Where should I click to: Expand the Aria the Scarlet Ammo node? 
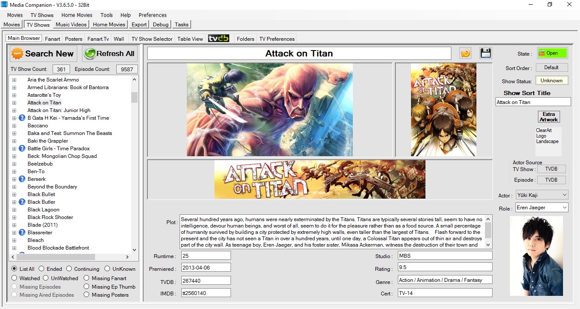[14, 80]
